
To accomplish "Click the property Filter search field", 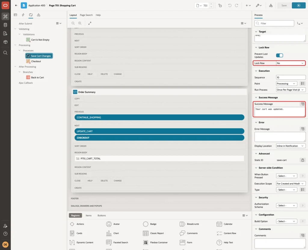I will [x=274, y=23].
